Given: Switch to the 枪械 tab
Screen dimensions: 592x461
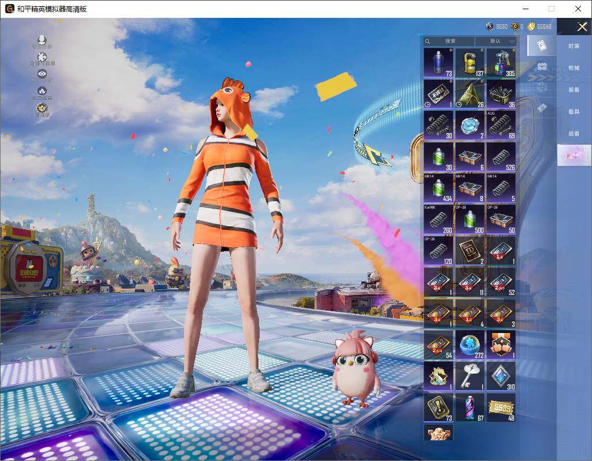Looking at the screenshot, I should [574, 68].
